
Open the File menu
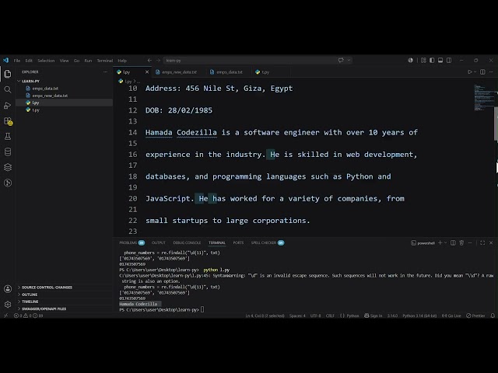(17, 61)
